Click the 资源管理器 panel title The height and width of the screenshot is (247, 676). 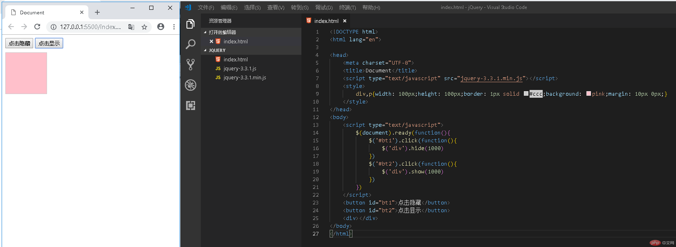click(220, 21)
